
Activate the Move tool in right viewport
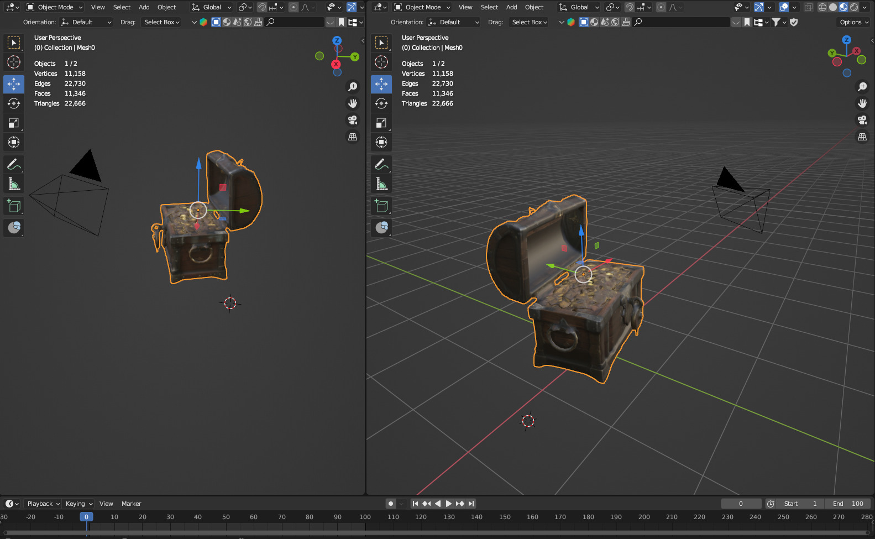point(381,84)
